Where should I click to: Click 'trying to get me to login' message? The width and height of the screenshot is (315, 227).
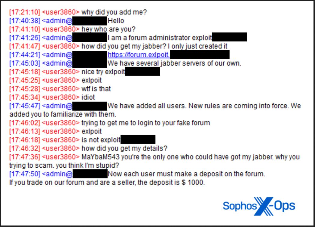(146, 123)
